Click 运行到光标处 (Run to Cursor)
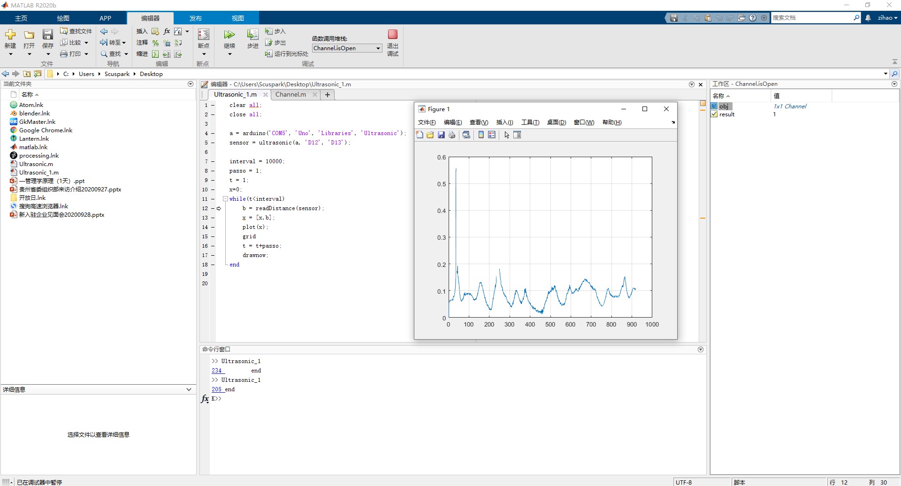This screenshot has height=486, width=901. (x=287, y=53)
